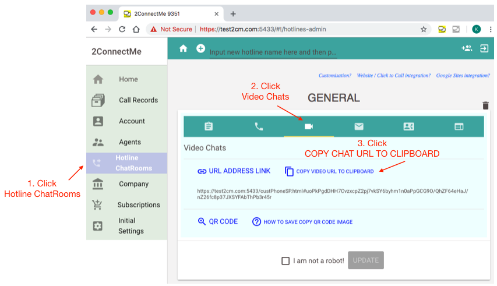Click the home icon in teal header
This screenshot has width=497, height=286.
pos(183,48)
